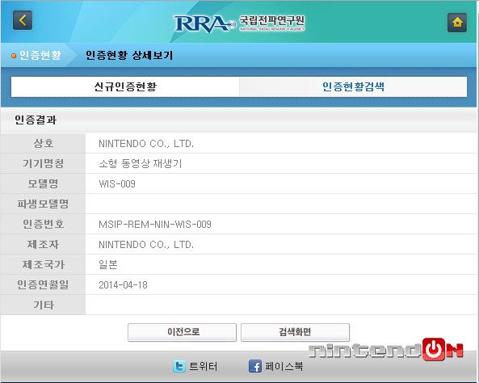Go back using the yellow chevron icon
This screenshot has width=479, height=383.
(x=23, y=20)
